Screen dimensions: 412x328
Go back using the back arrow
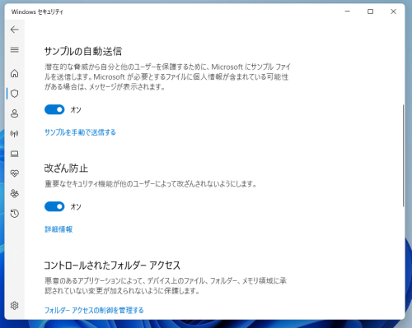15,30
